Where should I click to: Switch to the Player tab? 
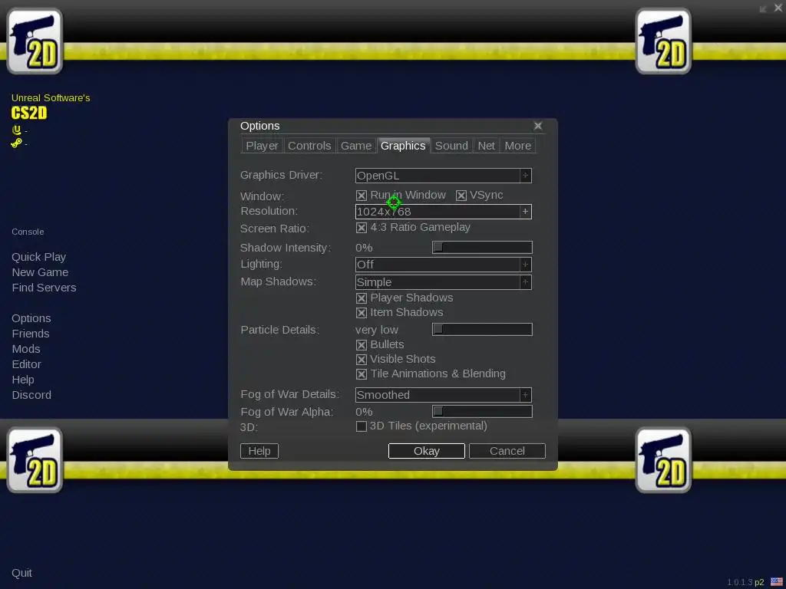263,146
